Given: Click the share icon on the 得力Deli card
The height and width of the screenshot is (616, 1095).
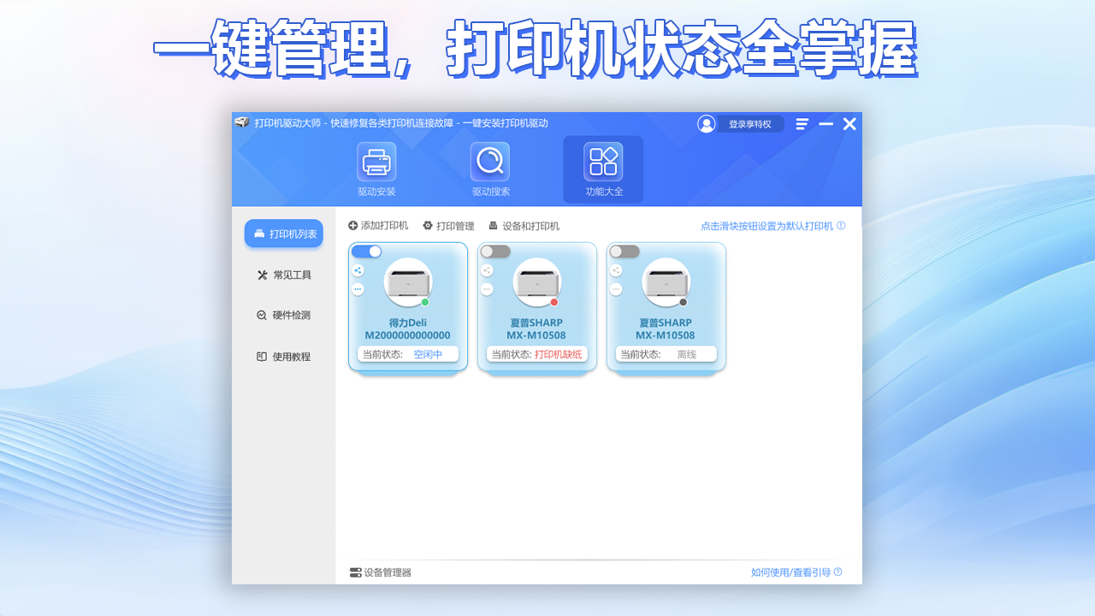Looking at the screenshot, I should click(358, 270).
